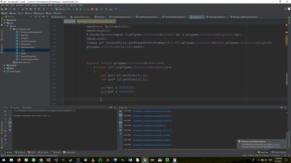Screen dimensions: 291x163
Task: Open the Window menu
Action: (x=73, y=5)
